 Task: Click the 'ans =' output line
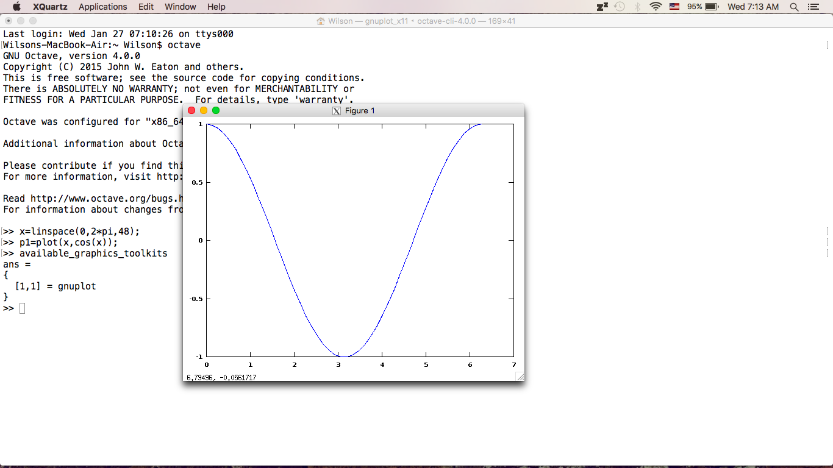click(16, 264)
